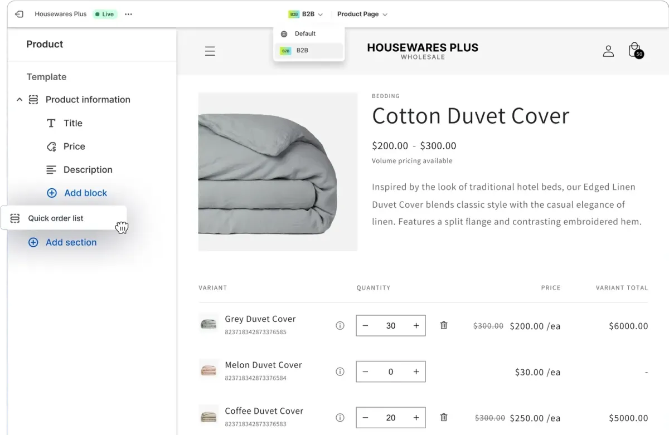Decrease Grey Duvet Cover quantity
Viewport: 669px width, 435px height.
366,326
